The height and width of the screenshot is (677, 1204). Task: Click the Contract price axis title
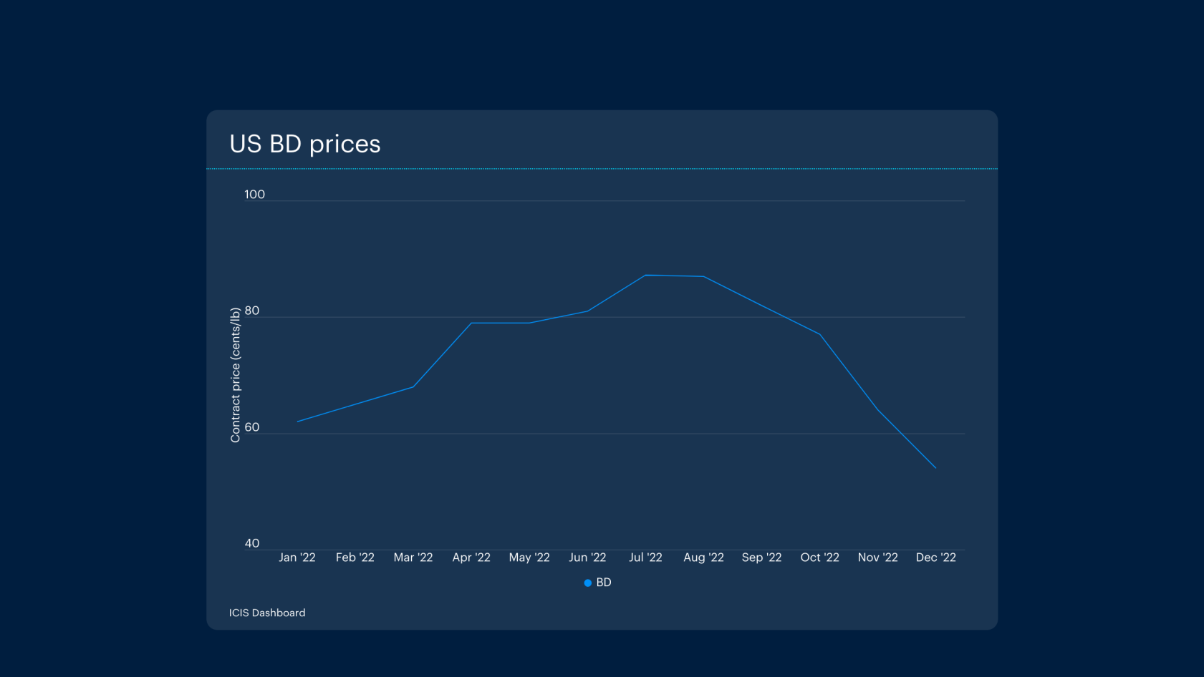236,375
